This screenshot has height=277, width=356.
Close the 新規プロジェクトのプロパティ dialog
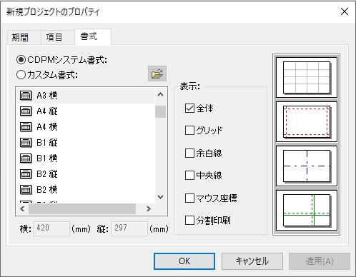345,11
